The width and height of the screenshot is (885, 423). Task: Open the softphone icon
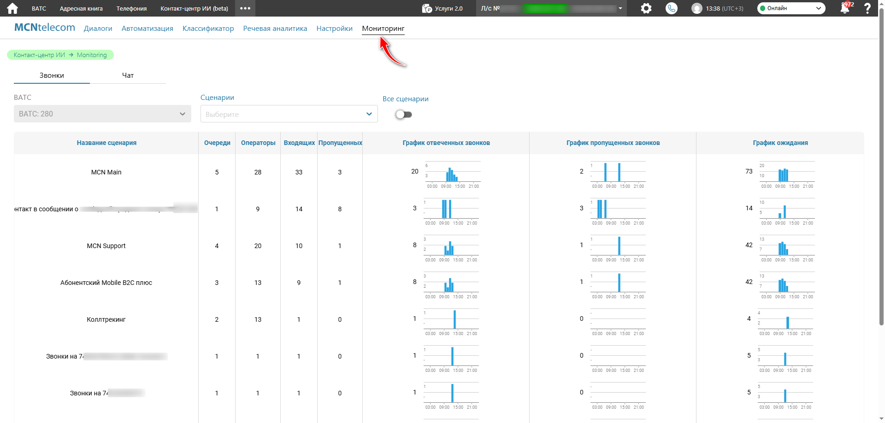[x=672, y=8]
